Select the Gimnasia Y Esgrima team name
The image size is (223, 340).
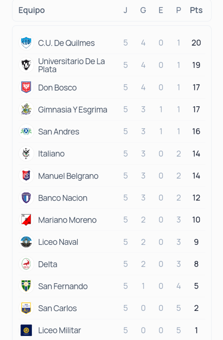73,110
